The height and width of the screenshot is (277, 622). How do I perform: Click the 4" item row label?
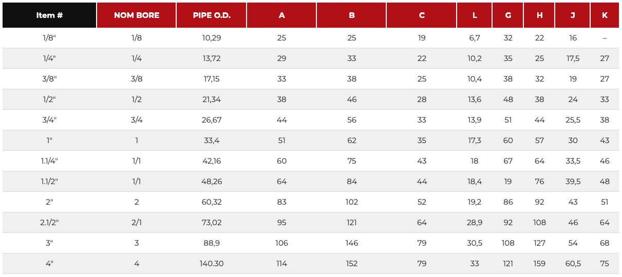pos(49,264)
